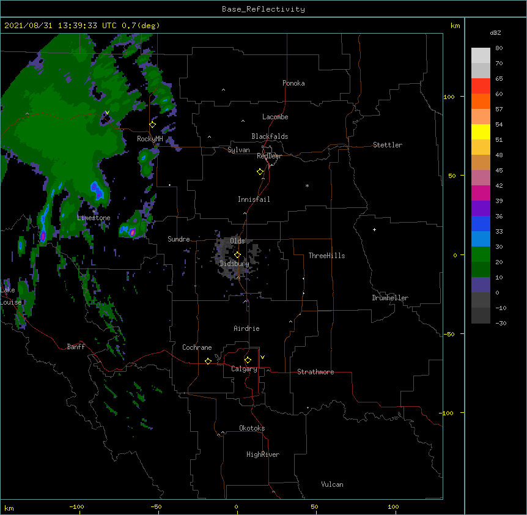Click the yellow diamond marker above Calgary label
The width and height of the screenshot is (527, 515).
(x=248, y=360)
